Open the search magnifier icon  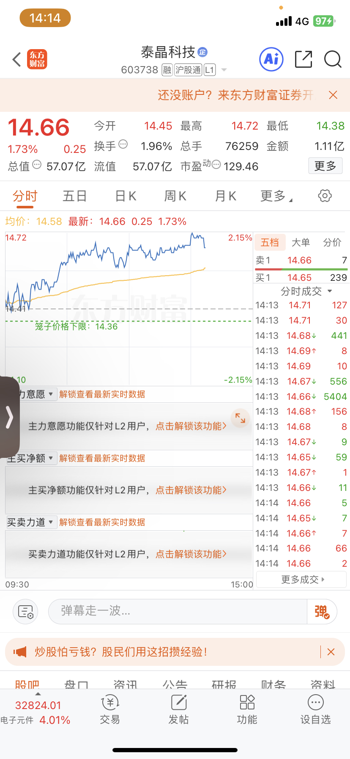[333, 59]
